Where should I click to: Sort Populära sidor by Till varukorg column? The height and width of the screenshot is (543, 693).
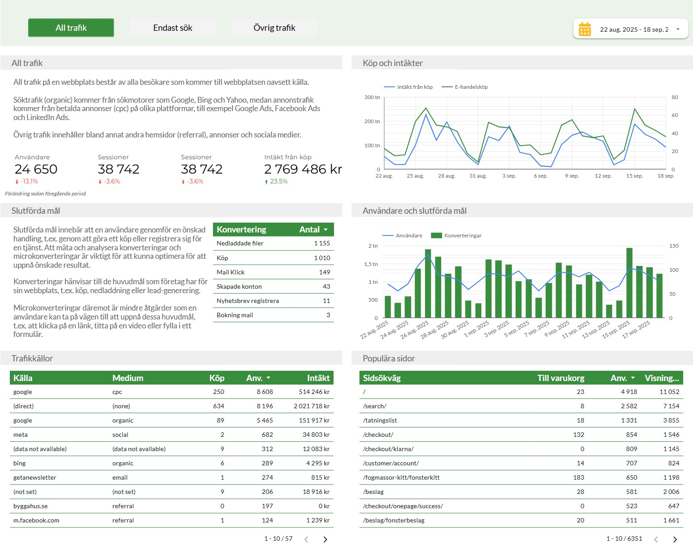[560, 378]
